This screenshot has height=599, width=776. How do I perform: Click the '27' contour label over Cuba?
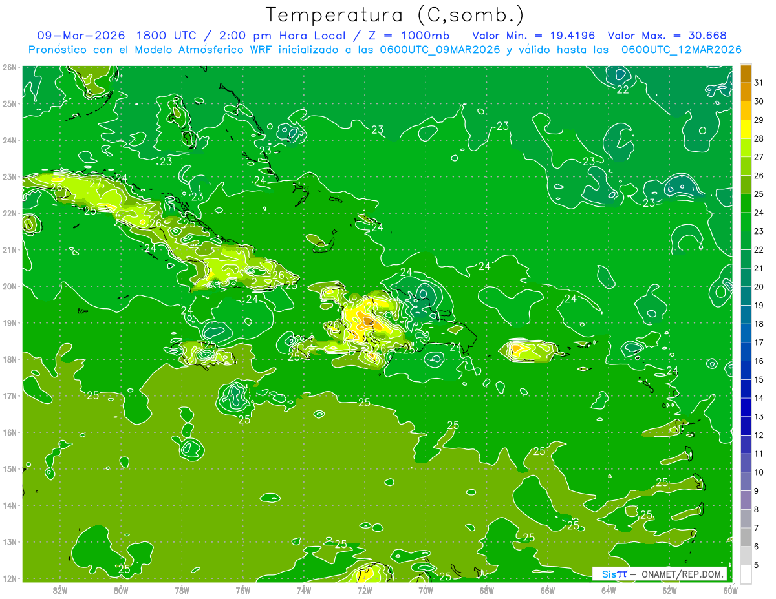(95, 184)
